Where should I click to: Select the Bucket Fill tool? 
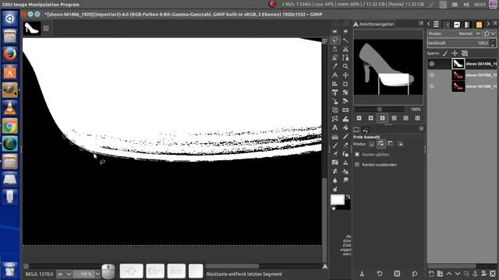point(345,128)
